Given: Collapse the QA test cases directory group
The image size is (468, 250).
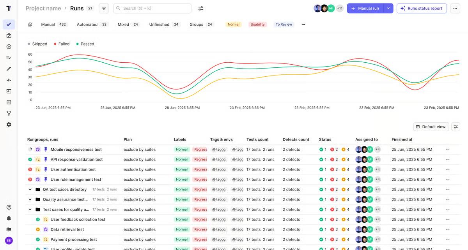Looking at the screenshot, I should click(30, 189).
